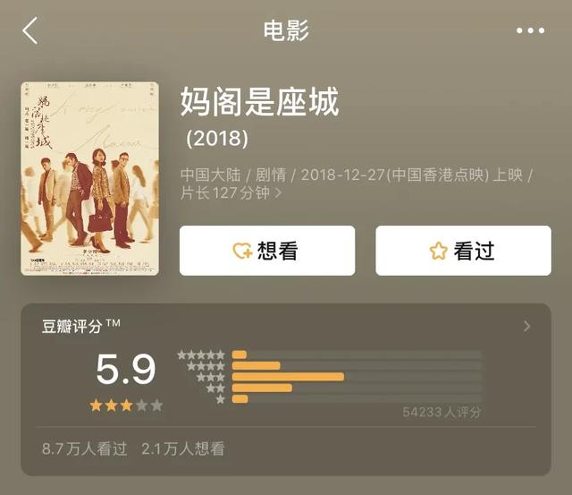Tap the 5.9 rating score

pyautogui.click(x=126, y=369)
